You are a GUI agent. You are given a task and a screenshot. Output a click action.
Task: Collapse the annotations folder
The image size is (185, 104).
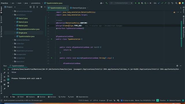pyautogui.click(x=13, y=15)
